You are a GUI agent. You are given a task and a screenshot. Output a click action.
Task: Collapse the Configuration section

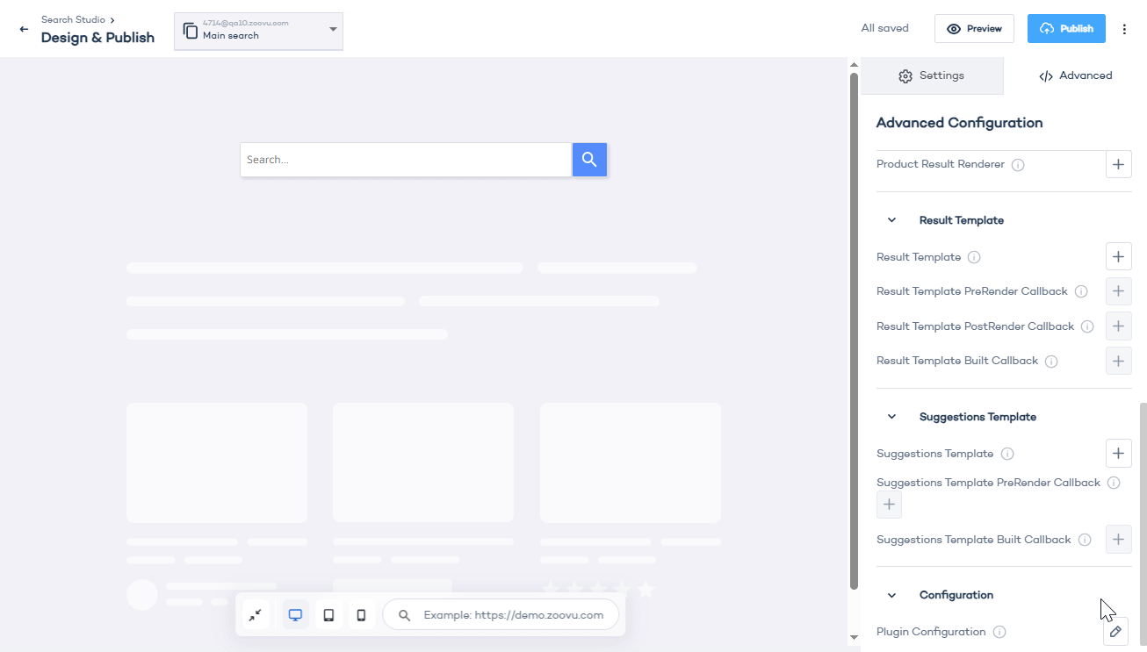[891, 595]
